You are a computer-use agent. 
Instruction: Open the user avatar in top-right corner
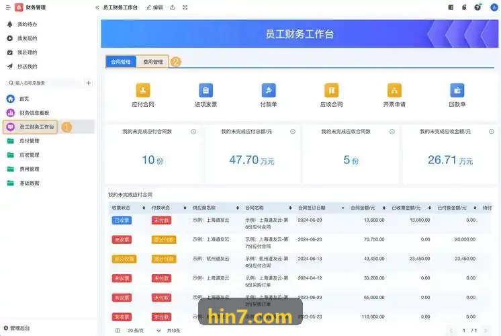point(494,7)
